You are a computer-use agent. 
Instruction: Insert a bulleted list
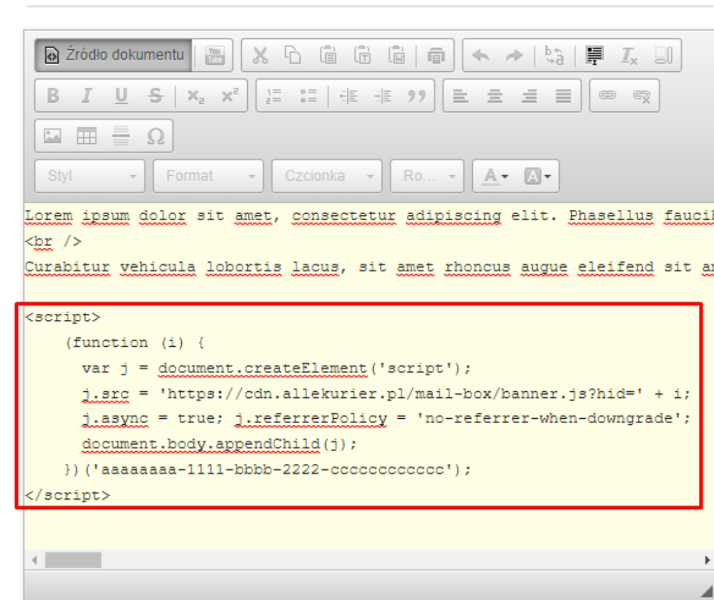pos(308,95)
